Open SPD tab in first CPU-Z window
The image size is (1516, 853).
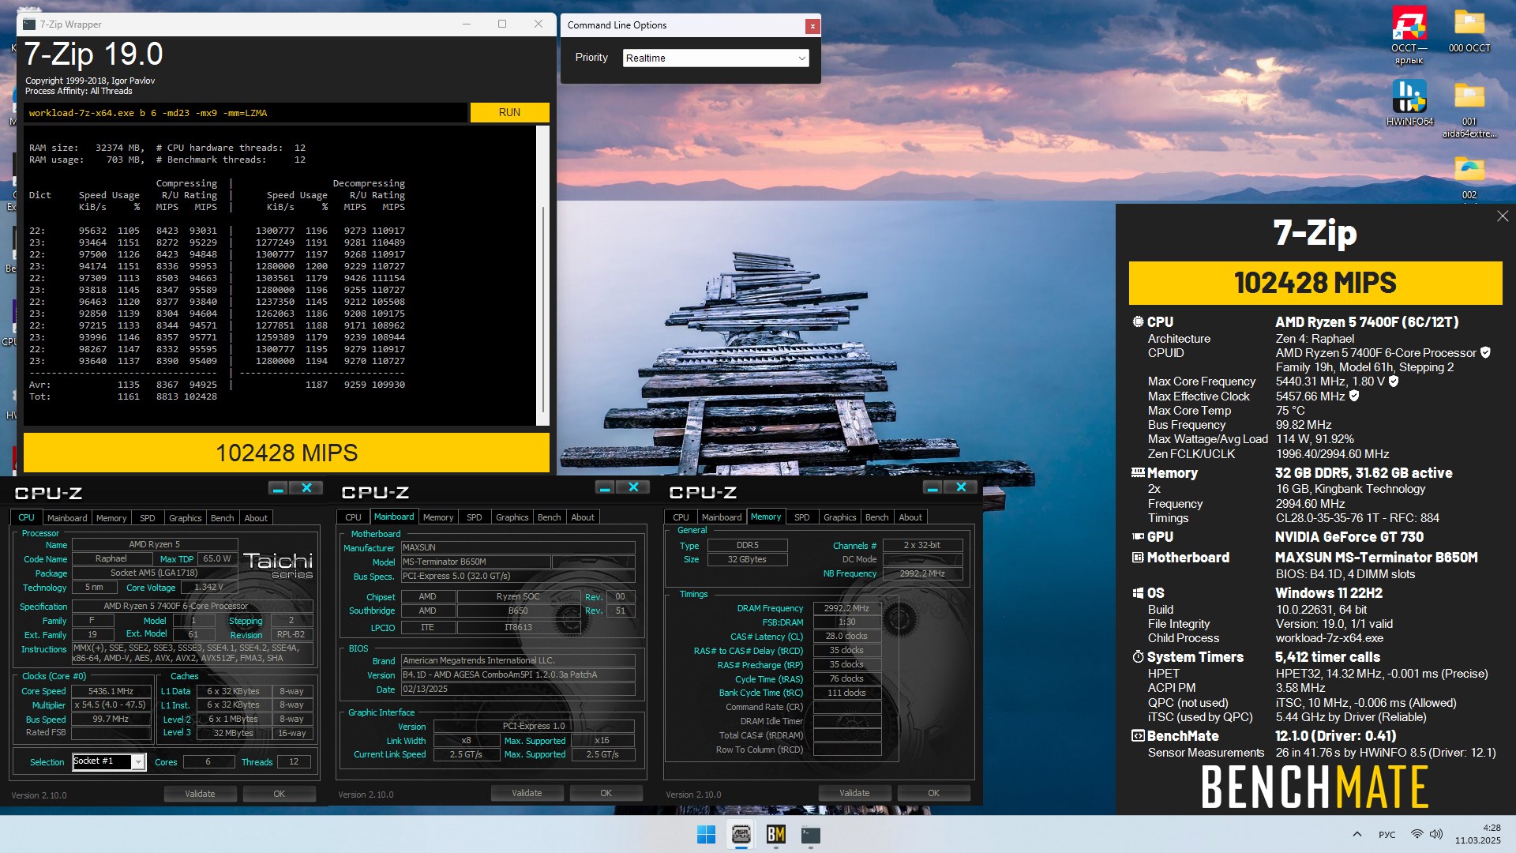click(x=148, y=518)
